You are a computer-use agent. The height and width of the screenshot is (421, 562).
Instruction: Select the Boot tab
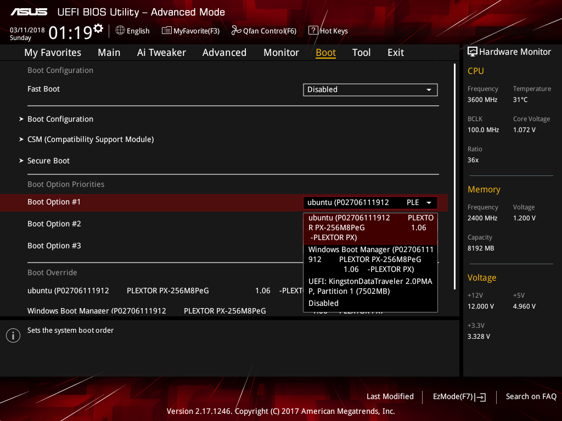pos(326,53)
